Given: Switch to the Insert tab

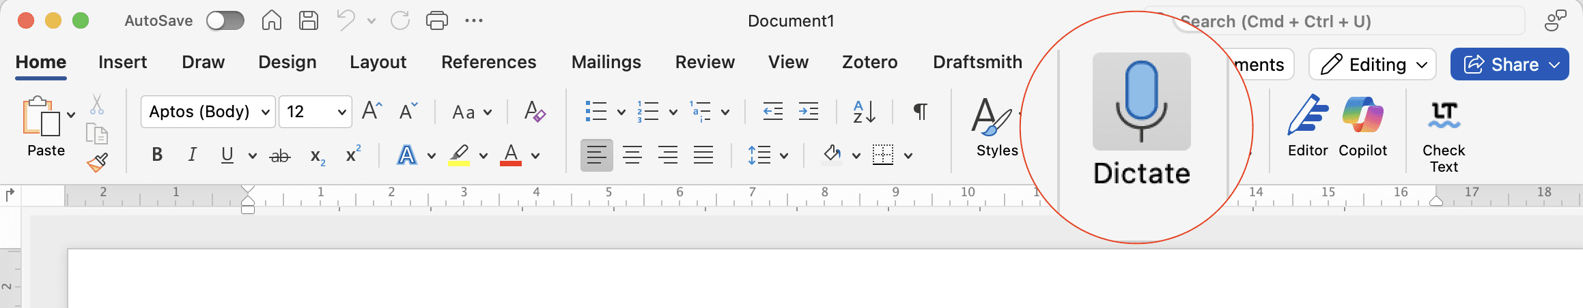Looking at the screenshot, I should tap(122, 62).
